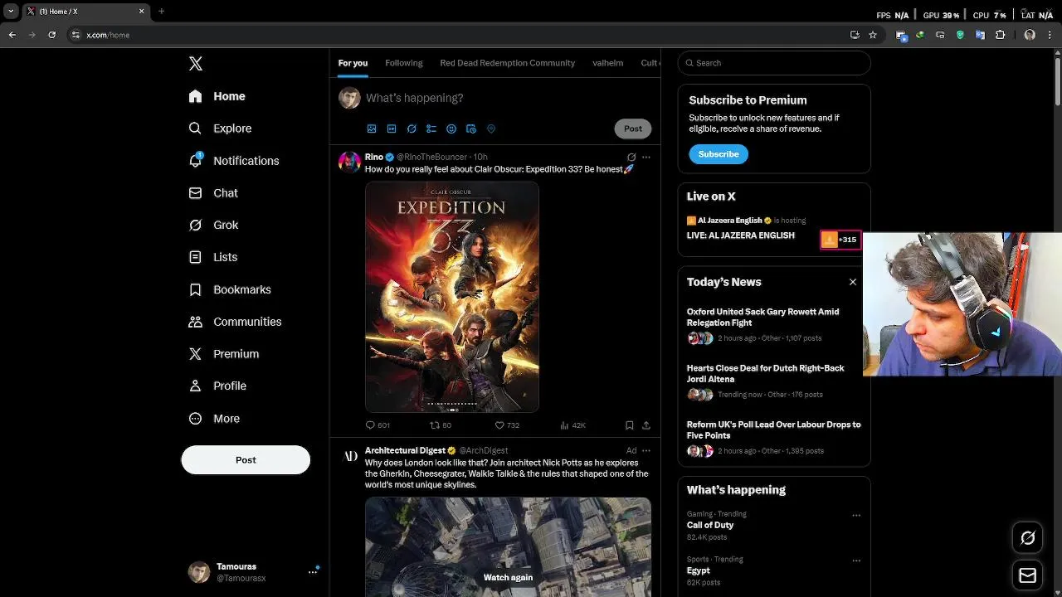Click the blue Subscribe button

pyautogui.click(x=719, y=154)
